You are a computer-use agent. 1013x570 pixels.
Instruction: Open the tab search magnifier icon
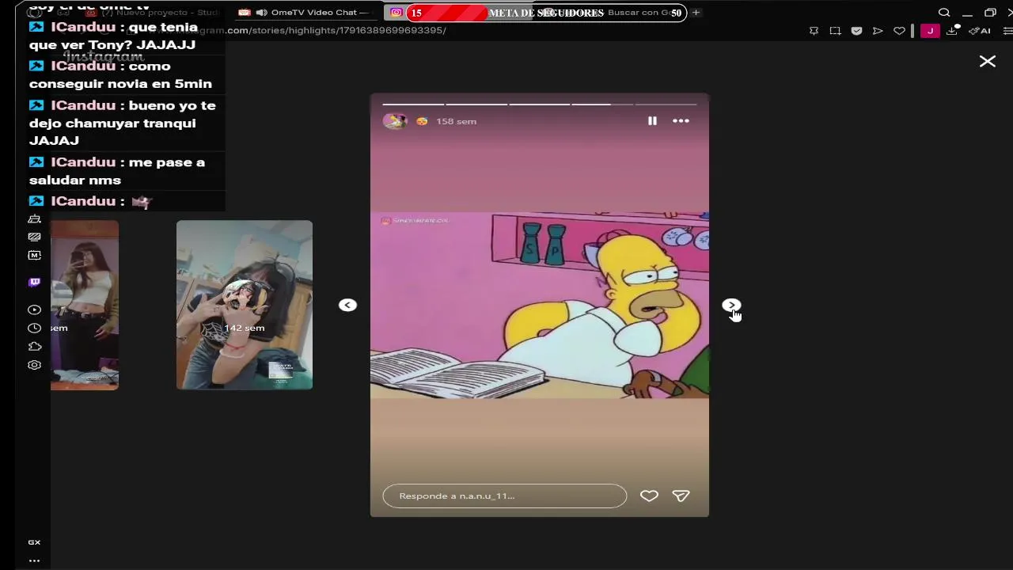(944, 13)
